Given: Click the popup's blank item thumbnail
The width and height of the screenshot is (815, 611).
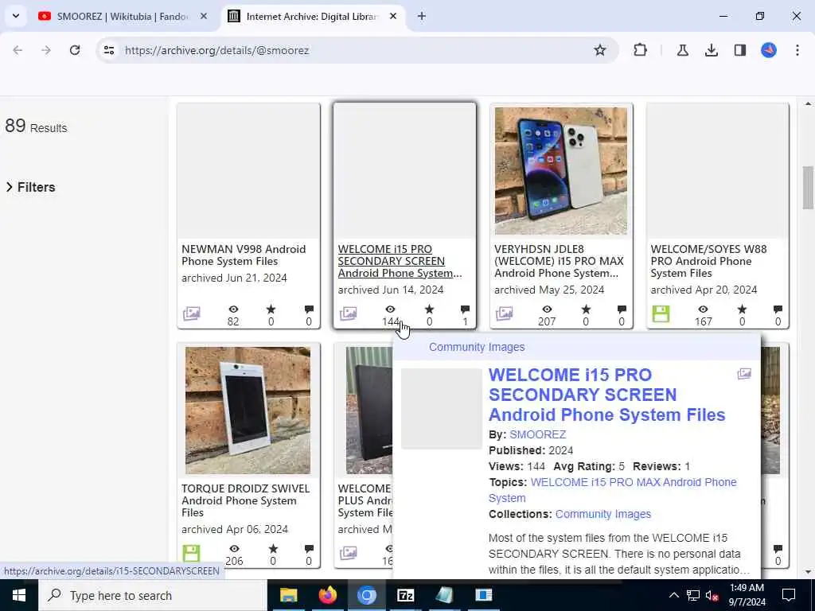Looking at the screenshot, I should 441,408.
